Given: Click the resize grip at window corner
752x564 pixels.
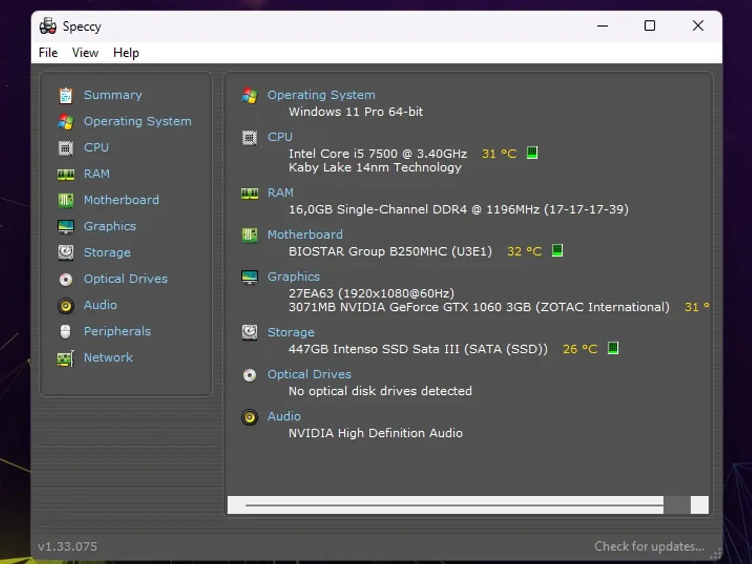Looking at the screenshot, I should coord(716,553).
